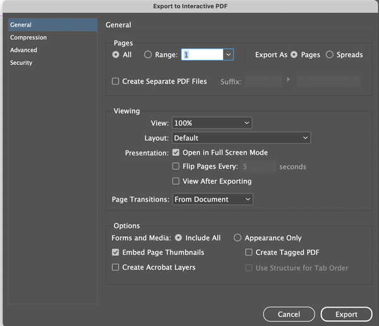Open the Security settings category
This screenshot has height=326, width=379.
pos(52,63)
